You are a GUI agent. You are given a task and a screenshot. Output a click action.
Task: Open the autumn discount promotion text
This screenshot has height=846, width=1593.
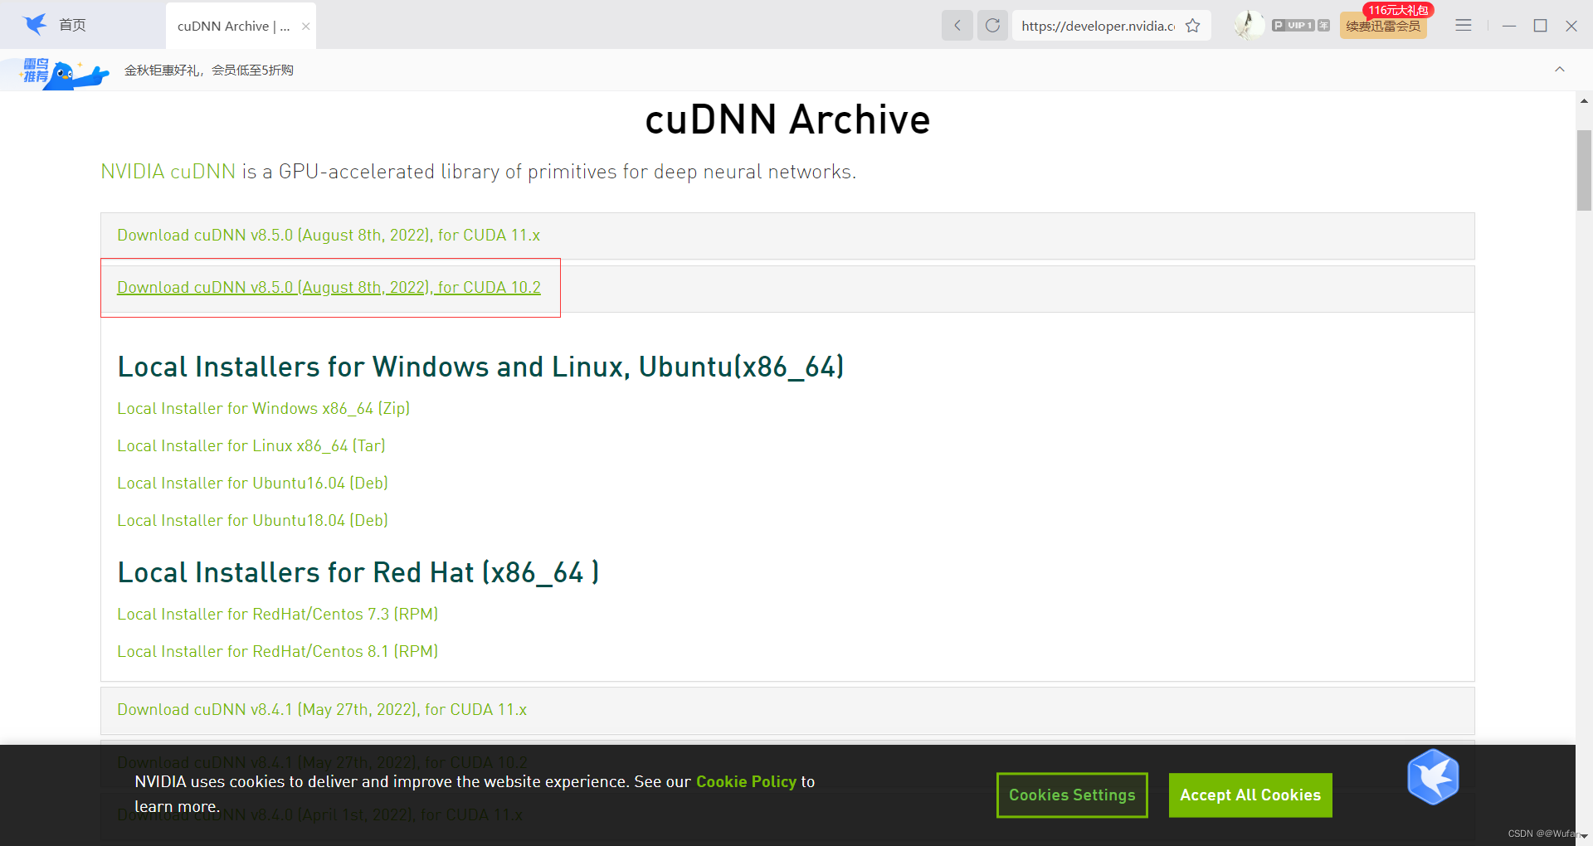[x=209, y=70]
